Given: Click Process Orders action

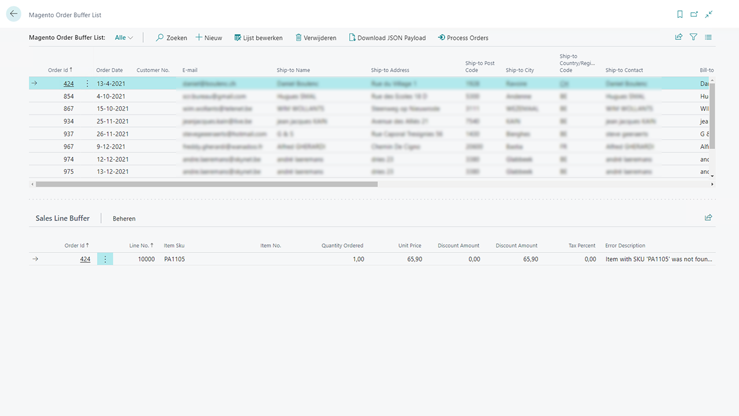Looking at the screenshot, I should pos(463,38).
